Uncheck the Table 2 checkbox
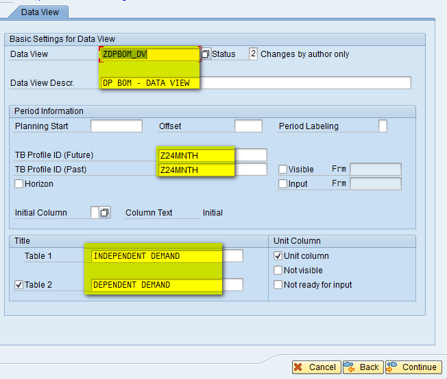447x379 pixels. tap(19, 284)
